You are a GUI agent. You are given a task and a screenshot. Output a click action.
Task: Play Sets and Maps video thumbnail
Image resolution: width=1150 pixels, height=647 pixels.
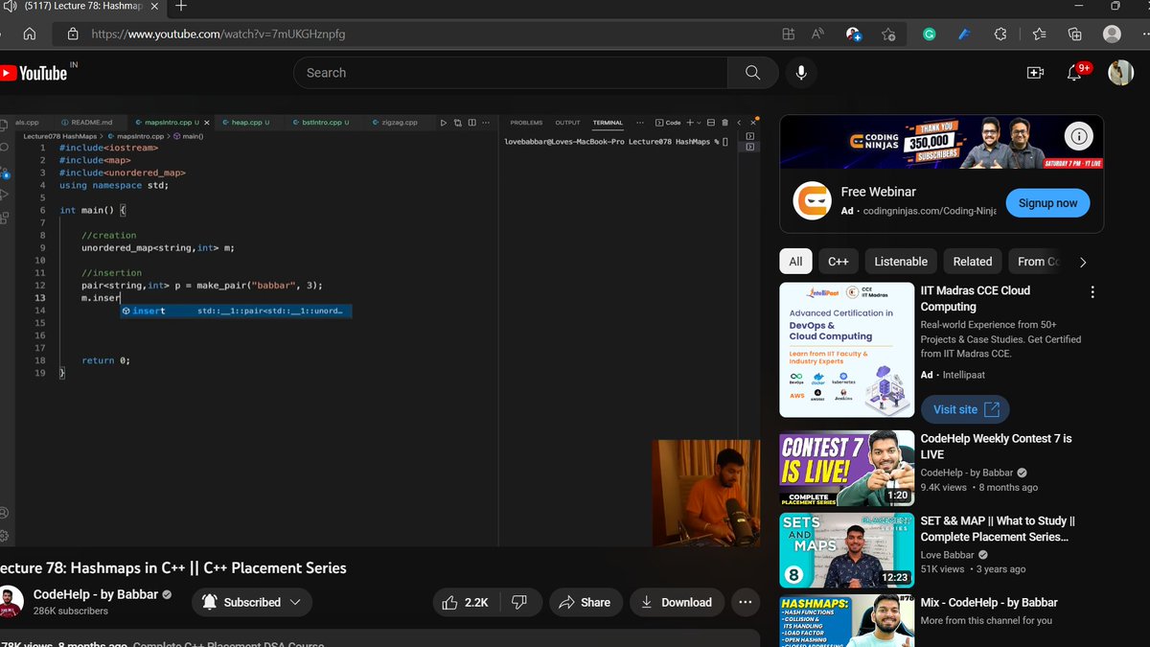coord(846,550)
